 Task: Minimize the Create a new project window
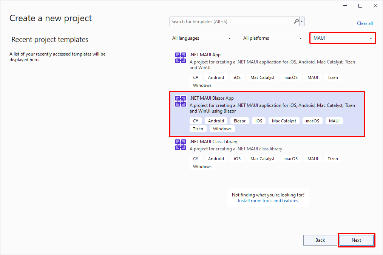tap(345, 6)
